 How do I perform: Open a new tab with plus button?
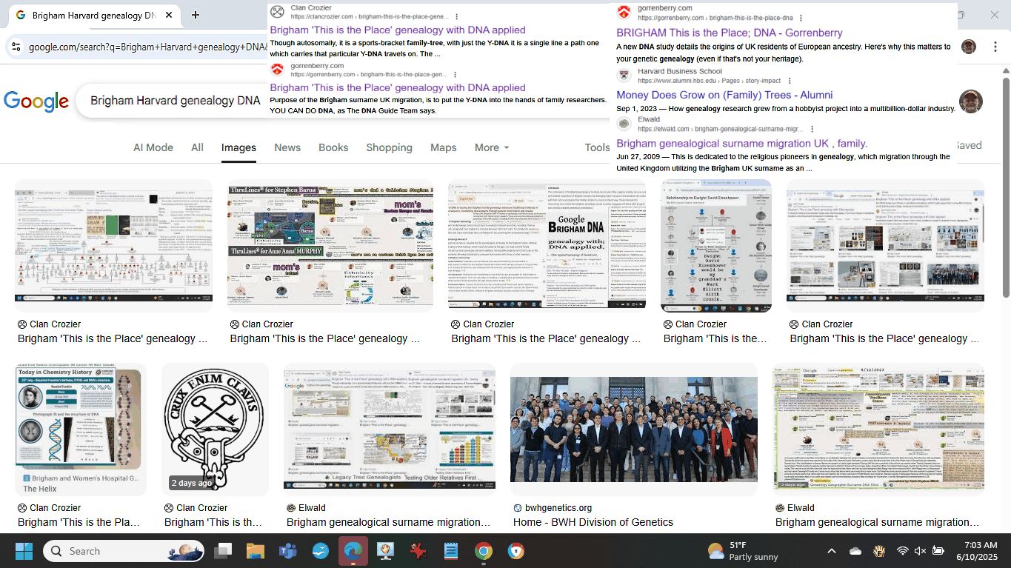click(196, 15)
